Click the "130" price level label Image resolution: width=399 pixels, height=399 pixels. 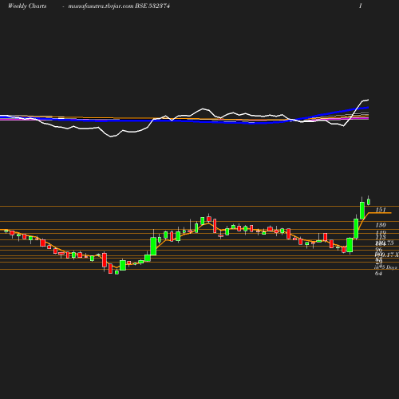coord(381,225)
